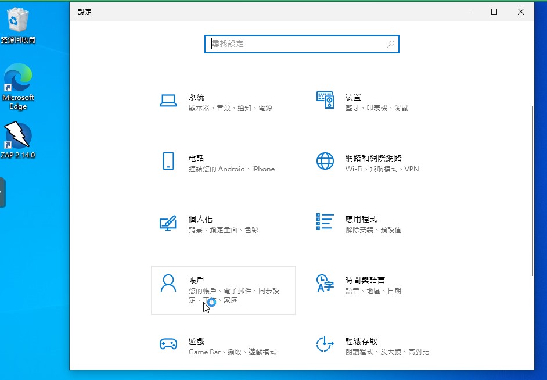547x380 pixels.
Task: Open Time & Language (時間與語言) icon
Action: [x=325, y=283]
